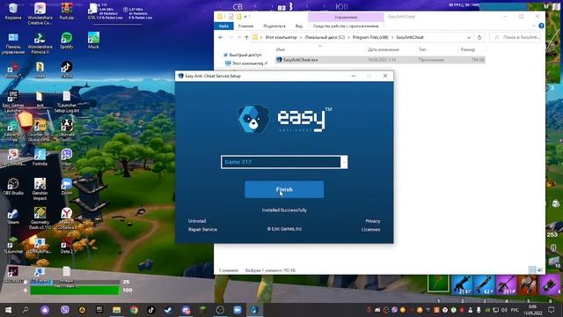563x317 pixels.
Task: Open the TLauncher Setup Log.txt file
Action: 67,101
